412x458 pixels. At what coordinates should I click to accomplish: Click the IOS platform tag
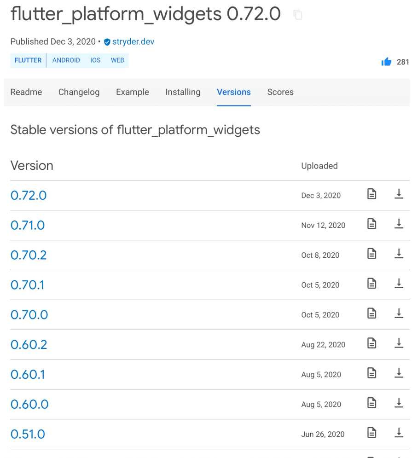pos(95,60)
